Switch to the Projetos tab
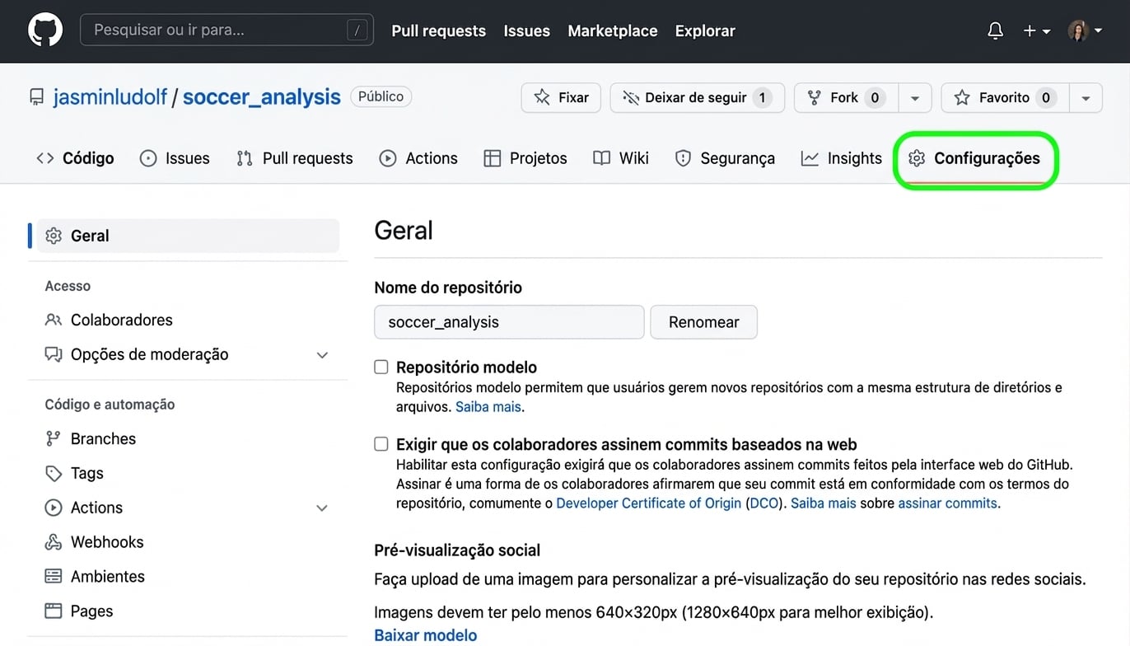This screenshot has height=646, width=1130. (x=525, y=158)
